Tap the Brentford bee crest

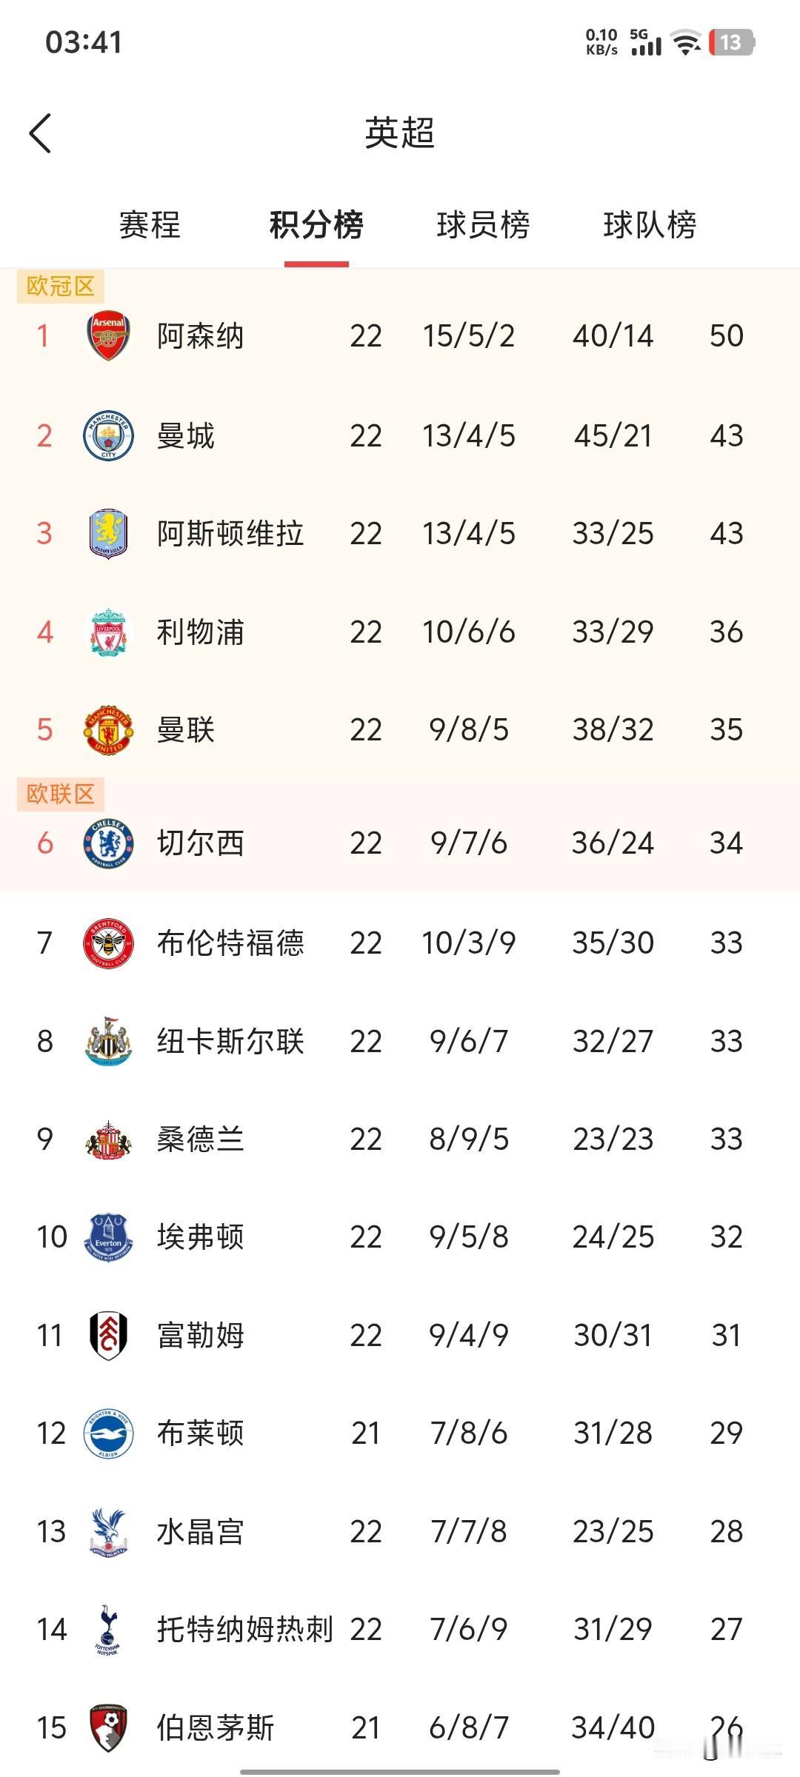[108, 943]
